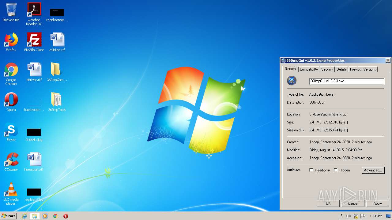The height and width of the screenshot is (220, 392).
Task: Select the FileZilla Client shortcut
Action: 34,42
